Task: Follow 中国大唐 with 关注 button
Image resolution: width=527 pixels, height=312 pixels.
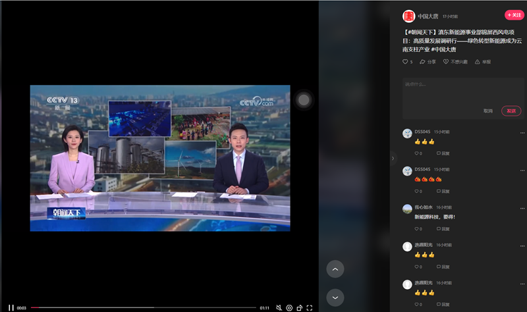Action: [514, 15]
